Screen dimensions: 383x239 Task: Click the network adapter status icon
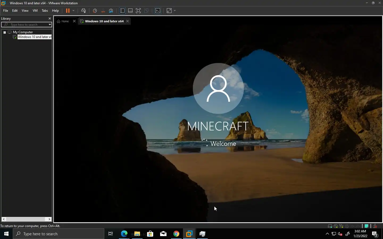341,226
